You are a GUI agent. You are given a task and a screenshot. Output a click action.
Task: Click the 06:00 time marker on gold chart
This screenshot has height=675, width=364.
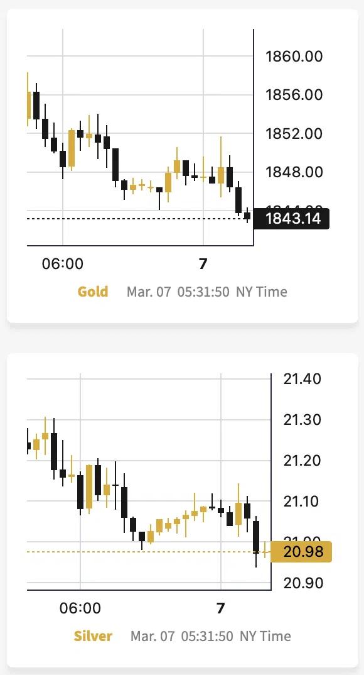click(63, 263)
